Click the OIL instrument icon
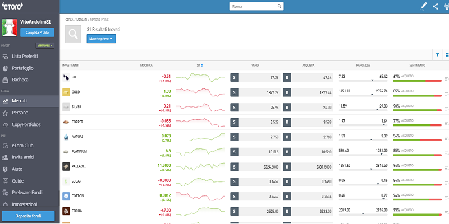449x224 pixels. click(x=66, y=77)
